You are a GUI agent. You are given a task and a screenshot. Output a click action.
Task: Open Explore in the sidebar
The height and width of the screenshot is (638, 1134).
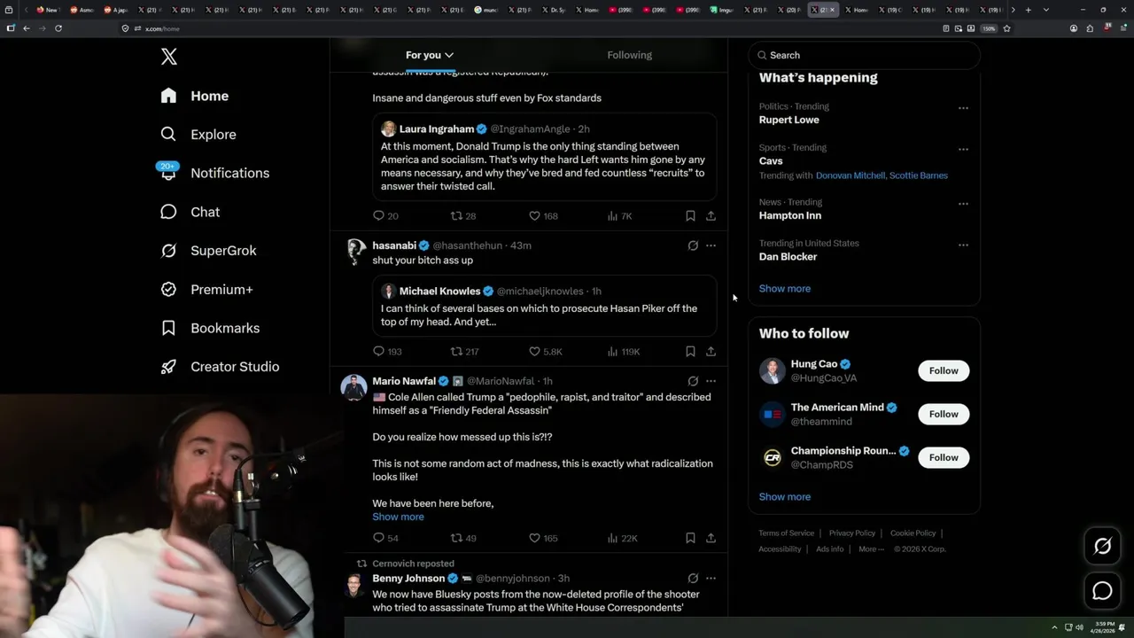(198, 135)
